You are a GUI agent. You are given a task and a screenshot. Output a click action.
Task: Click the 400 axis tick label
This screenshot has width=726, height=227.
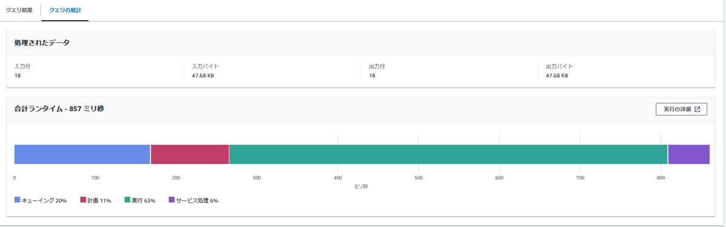[338, 178]
